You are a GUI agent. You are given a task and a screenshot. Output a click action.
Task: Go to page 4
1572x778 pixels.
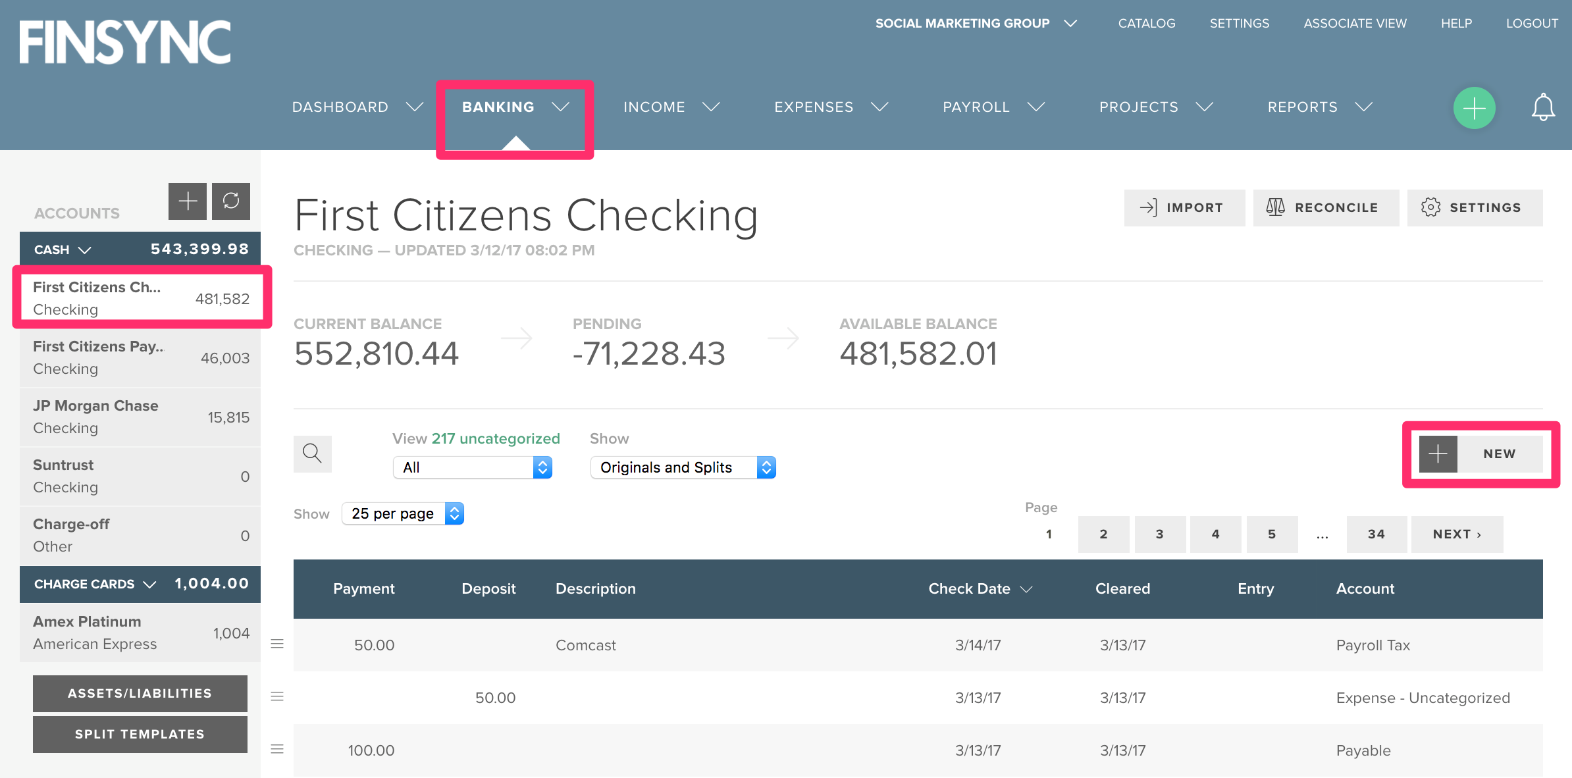1215,534
